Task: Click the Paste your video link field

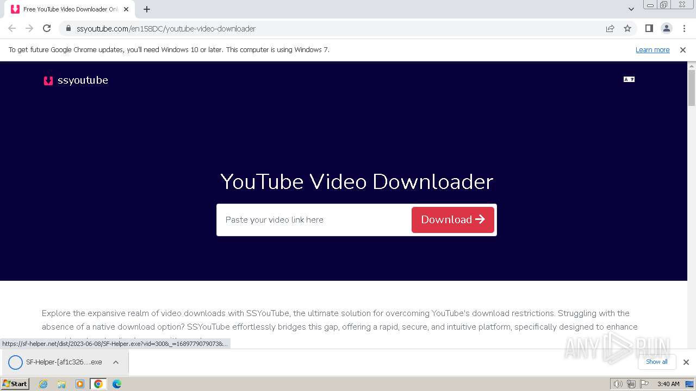Action: pyautogui.click(x=315, y=220)
